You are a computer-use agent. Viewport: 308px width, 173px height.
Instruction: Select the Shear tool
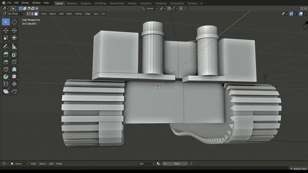click(6, 91)
